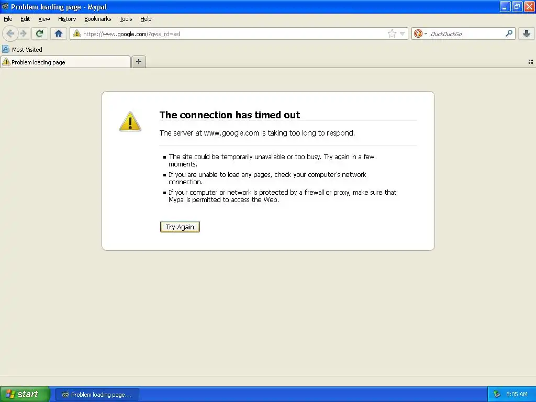
Task: Open the Downloads arrow button
Action: [527, 33]
